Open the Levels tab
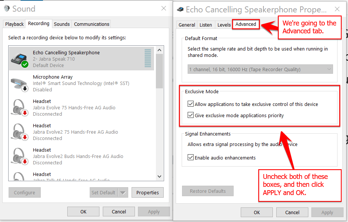 (224, 25)
